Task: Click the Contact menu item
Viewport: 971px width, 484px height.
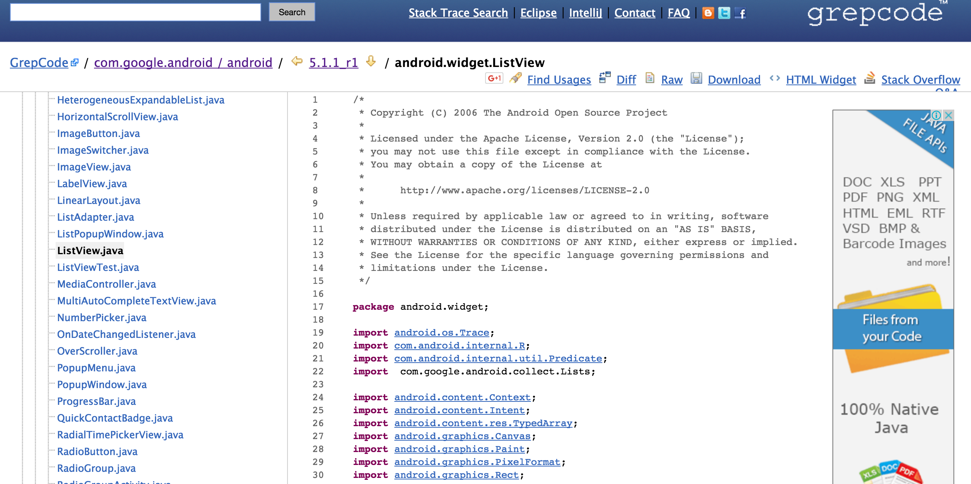Action: (634, 12)
